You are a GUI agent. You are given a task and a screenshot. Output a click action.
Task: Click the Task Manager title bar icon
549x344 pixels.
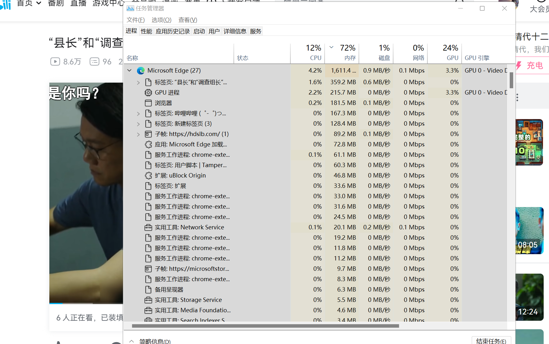click(130, 8)
